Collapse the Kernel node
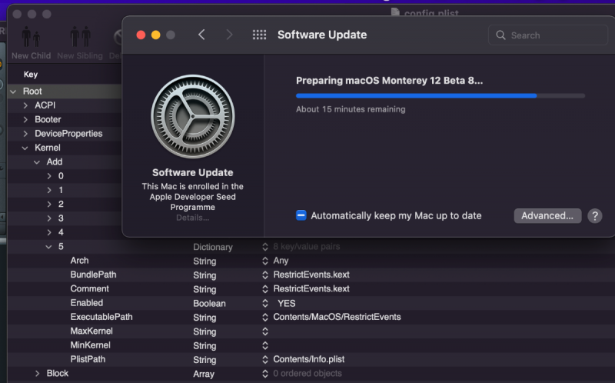This screenshot has width=615, height=383. coord(25,148)
